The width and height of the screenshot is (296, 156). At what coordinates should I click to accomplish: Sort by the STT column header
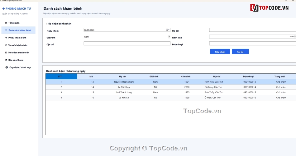(x=61, y=76)
